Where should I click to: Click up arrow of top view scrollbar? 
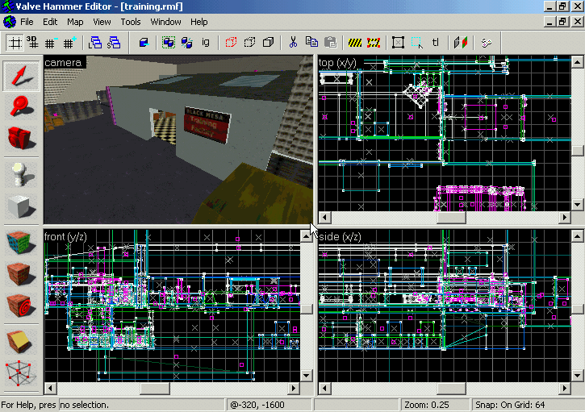click(x=577, y=62)
